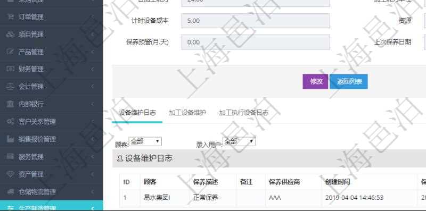Screen dimensions: 426x211
Task: Switch to the 加工设备维护 tab
Action: 187,113
